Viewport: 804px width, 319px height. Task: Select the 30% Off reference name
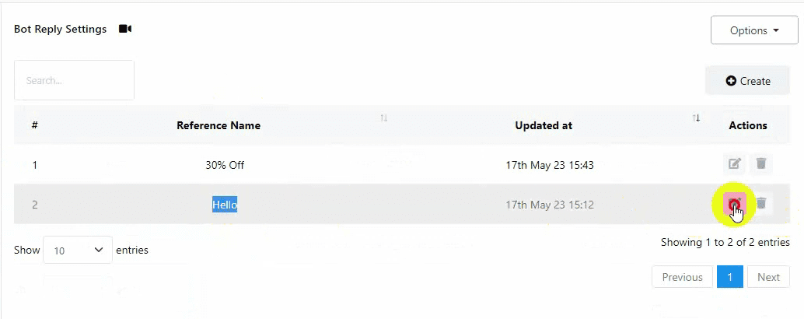(x=225, y=165)
